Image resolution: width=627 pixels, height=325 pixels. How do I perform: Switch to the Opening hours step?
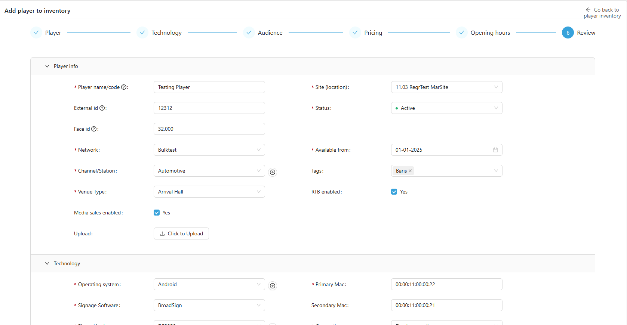(x=490, y=33)
